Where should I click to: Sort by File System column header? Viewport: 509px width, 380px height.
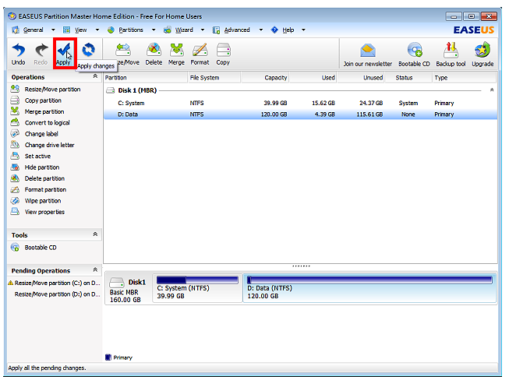214,78
